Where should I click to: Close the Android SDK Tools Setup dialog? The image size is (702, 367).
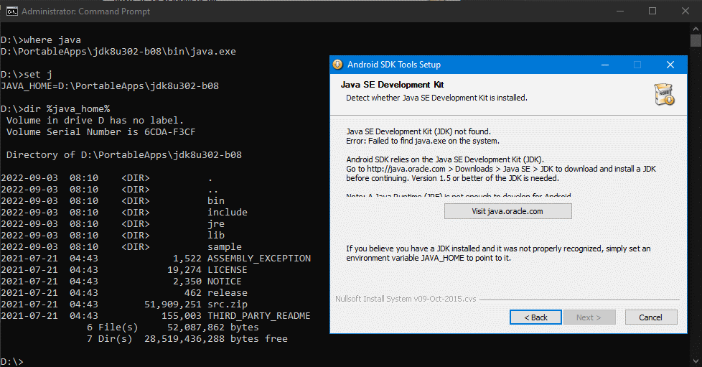click(x=670, y=65)
